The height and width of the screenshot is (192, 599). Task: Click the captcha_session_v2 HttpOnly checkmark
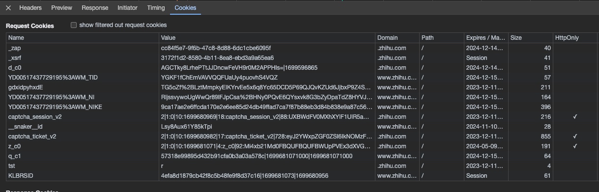pyautogui.click(x=575, y=117)
